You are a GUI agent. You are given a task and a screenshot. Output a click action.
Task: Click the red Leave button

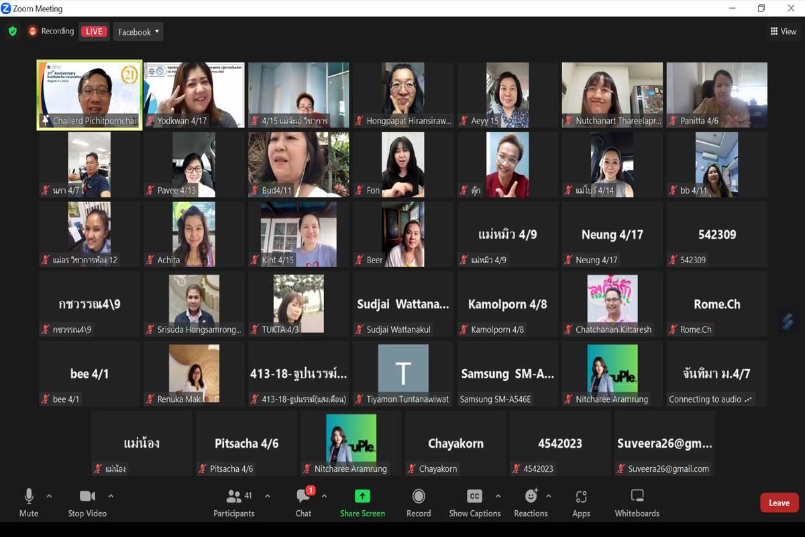point(779,503)
